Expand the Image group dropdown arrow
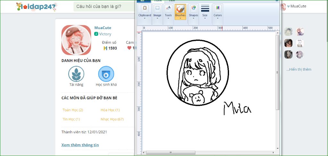The image size is (328, 156). coord(157,18)
